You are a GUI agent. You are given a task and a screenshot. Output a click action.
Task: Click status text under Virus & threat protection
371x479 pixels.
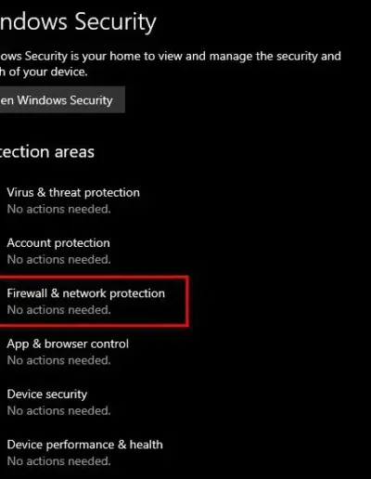pyautogui.click(x=58, y=209)
